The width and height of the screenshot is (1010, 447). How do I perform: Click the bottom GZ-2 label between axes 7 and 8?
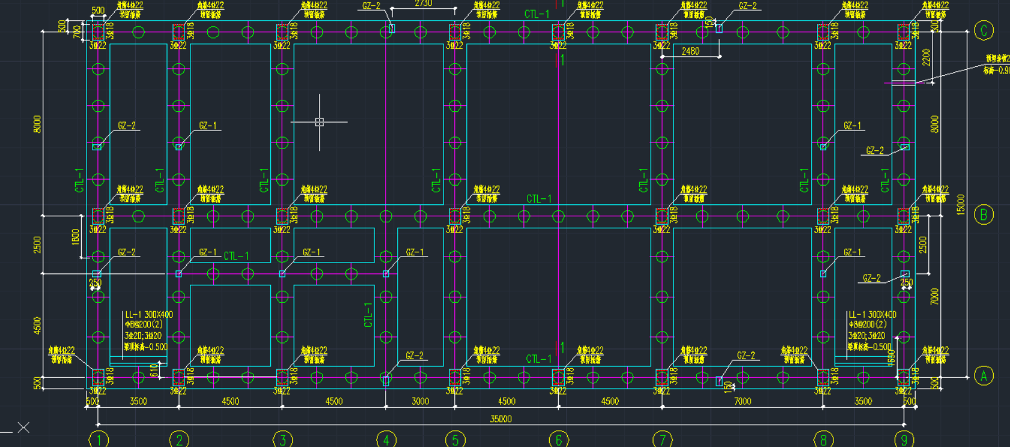click(746, 356)
